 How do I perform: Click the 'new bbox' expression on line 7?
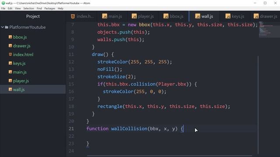coord(139,24)
